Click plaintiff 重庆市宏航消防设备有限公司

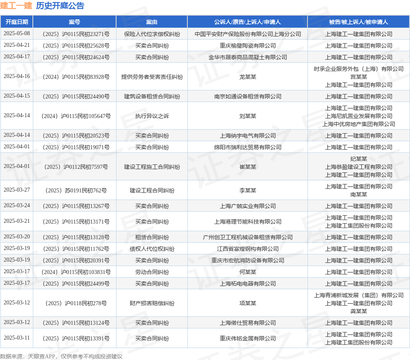(247, 260)
